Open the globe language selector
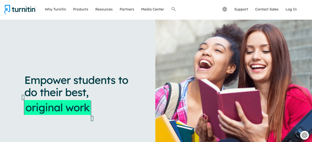The height and width of the screenshot is (142, 312). (x=225, y=9)
